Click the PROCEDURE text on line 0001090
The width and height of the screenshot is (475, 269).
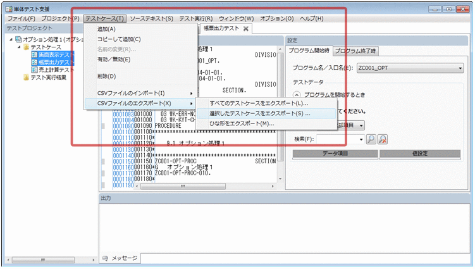(168, 126)
